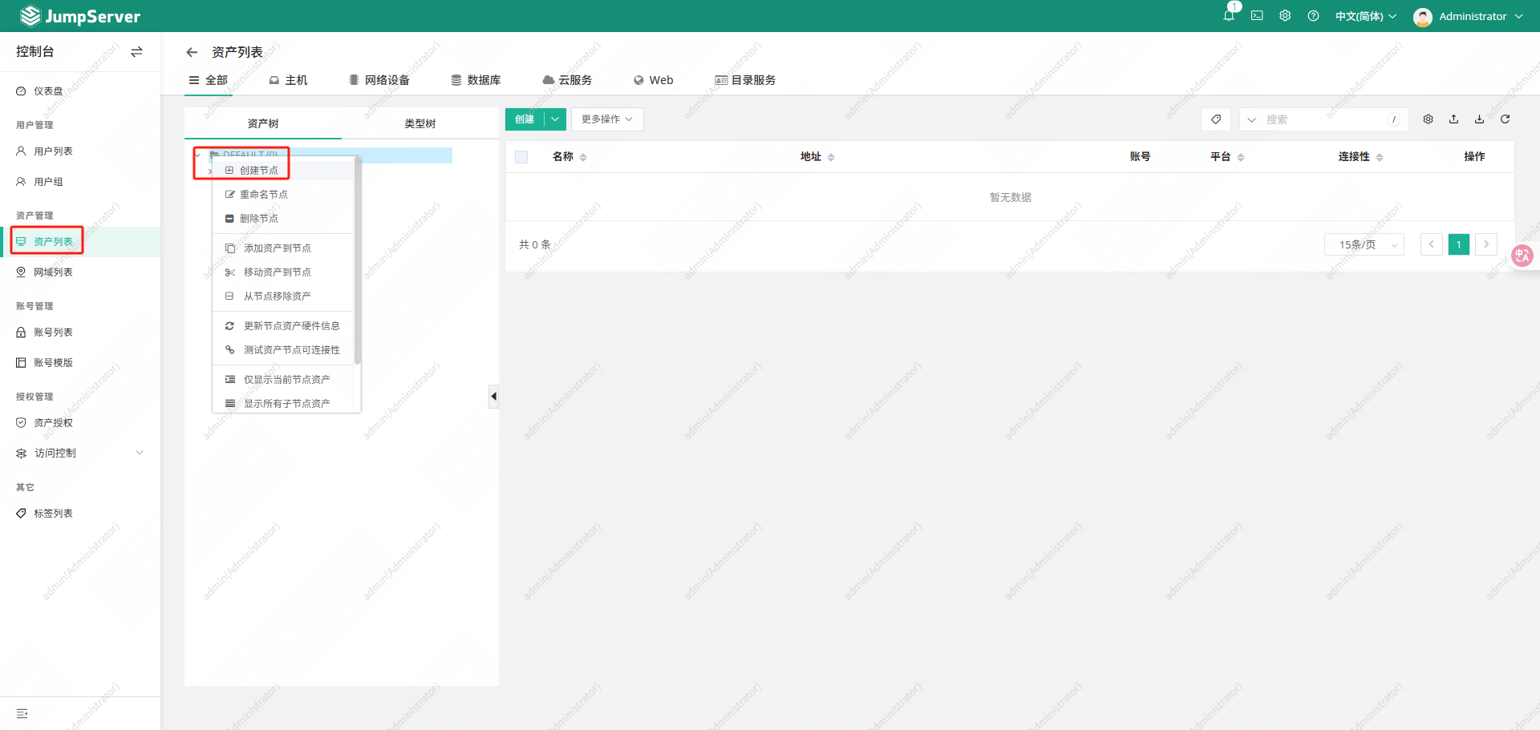Choose 移动资产到节点 in context menu

click(283, 272)
